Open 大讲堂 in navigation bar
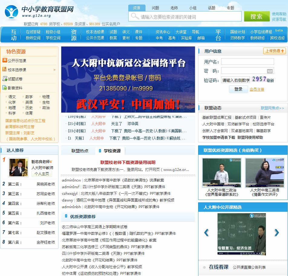The width and height of the screenshot is (288, 276). point(181,32)
